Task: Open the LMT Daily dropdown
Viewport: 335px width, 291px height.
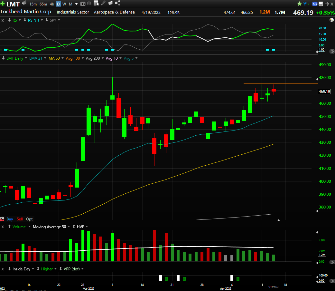Action: 26,58
